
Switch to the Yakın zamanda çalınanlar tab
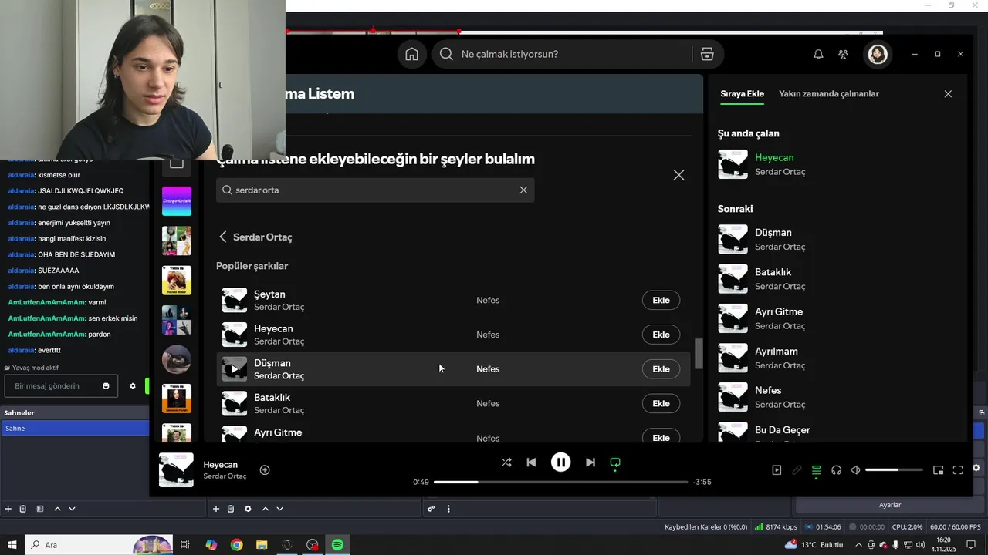click(829, 94)
